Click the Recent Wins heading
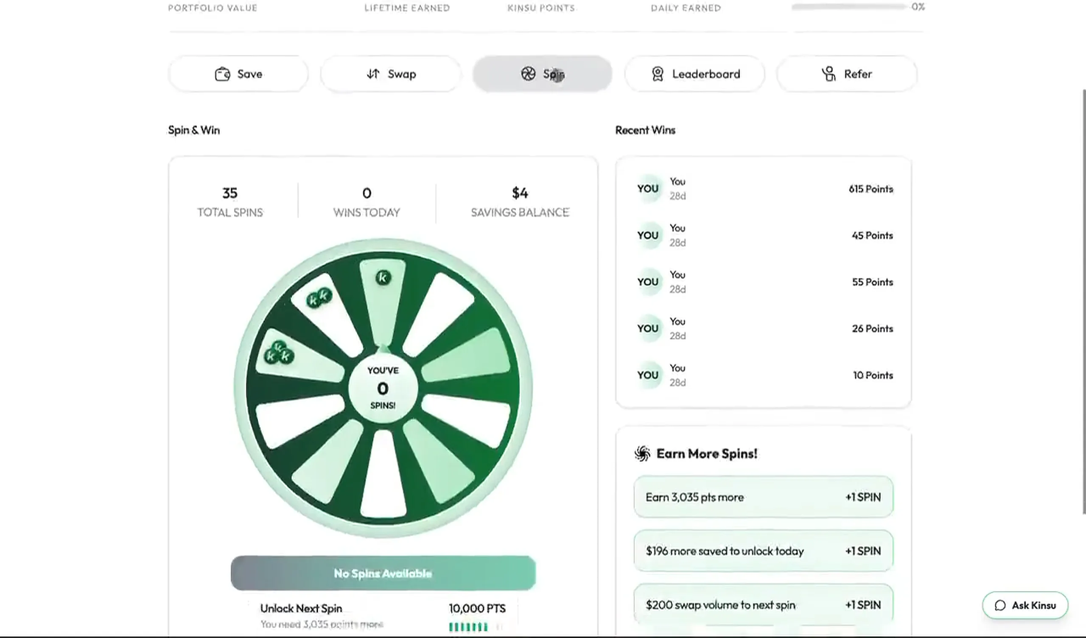1086x638 pixels. 645,130
